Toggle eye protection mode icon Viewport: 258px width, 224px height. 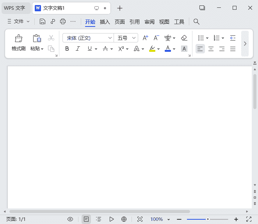pos(70,219)
